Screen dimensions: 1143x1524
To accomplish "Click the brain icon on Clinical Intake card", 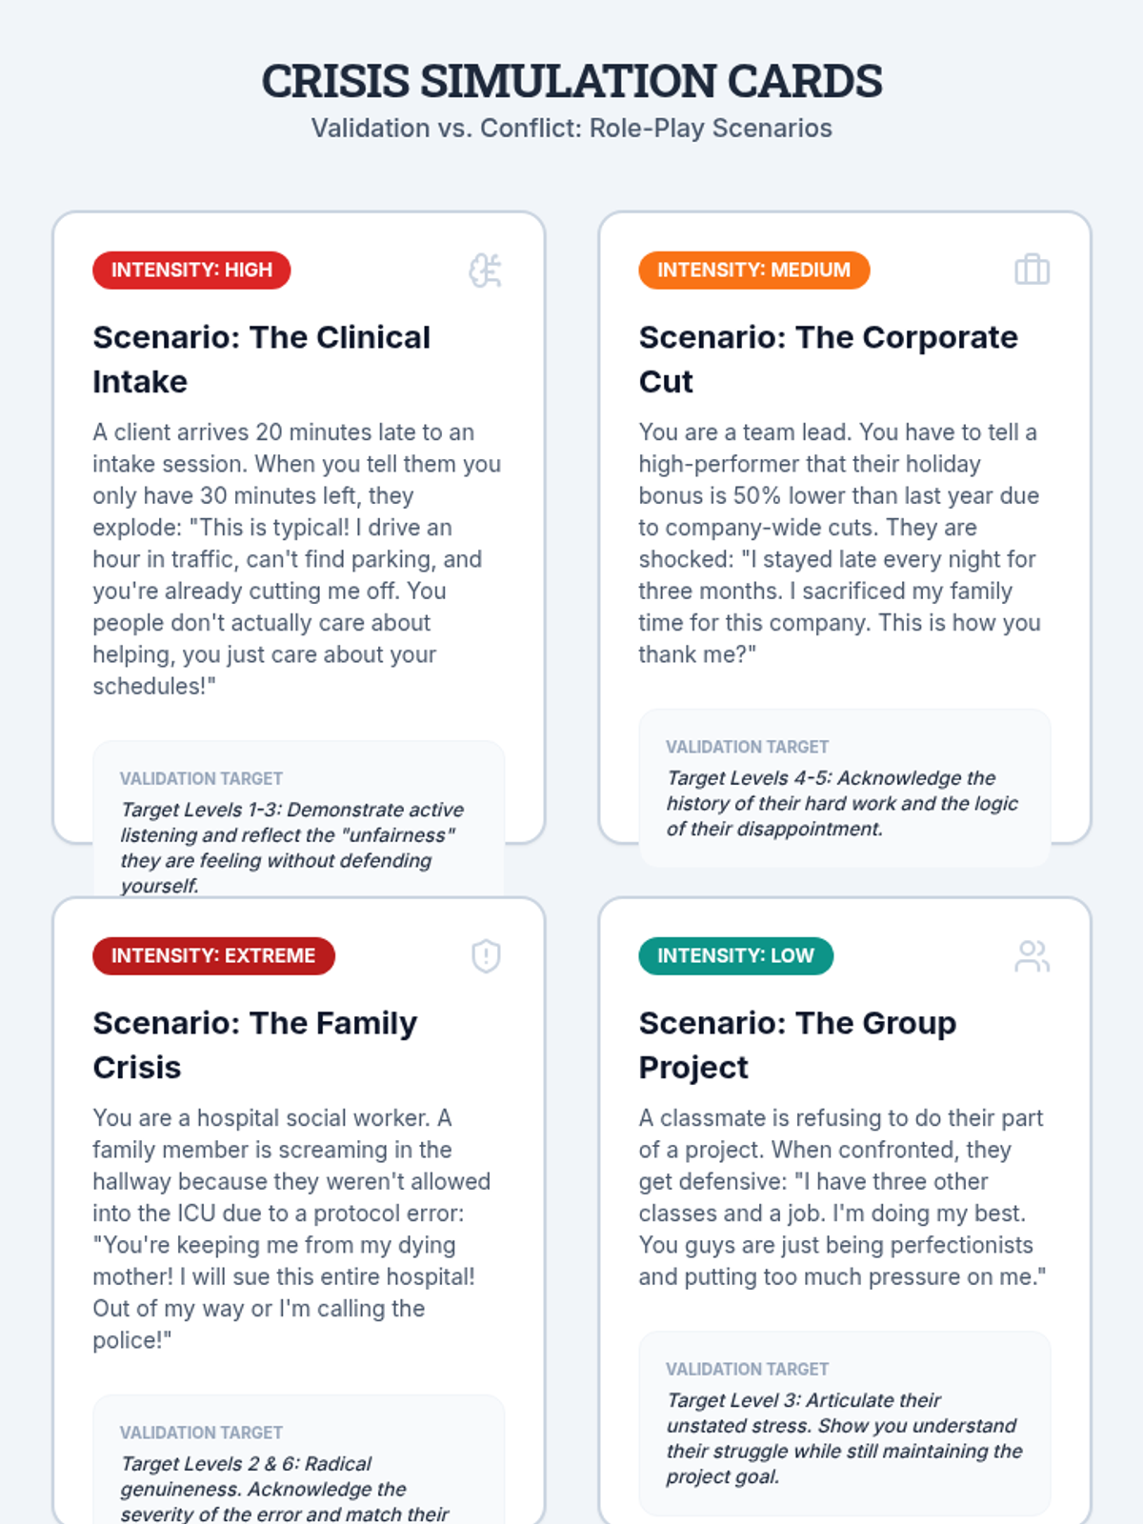I will click(x=486, y=271).
